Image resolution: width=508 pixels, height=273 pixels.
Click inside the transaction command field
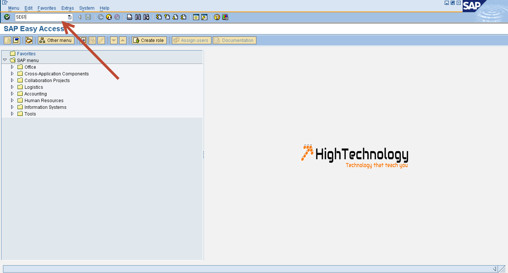41,17
